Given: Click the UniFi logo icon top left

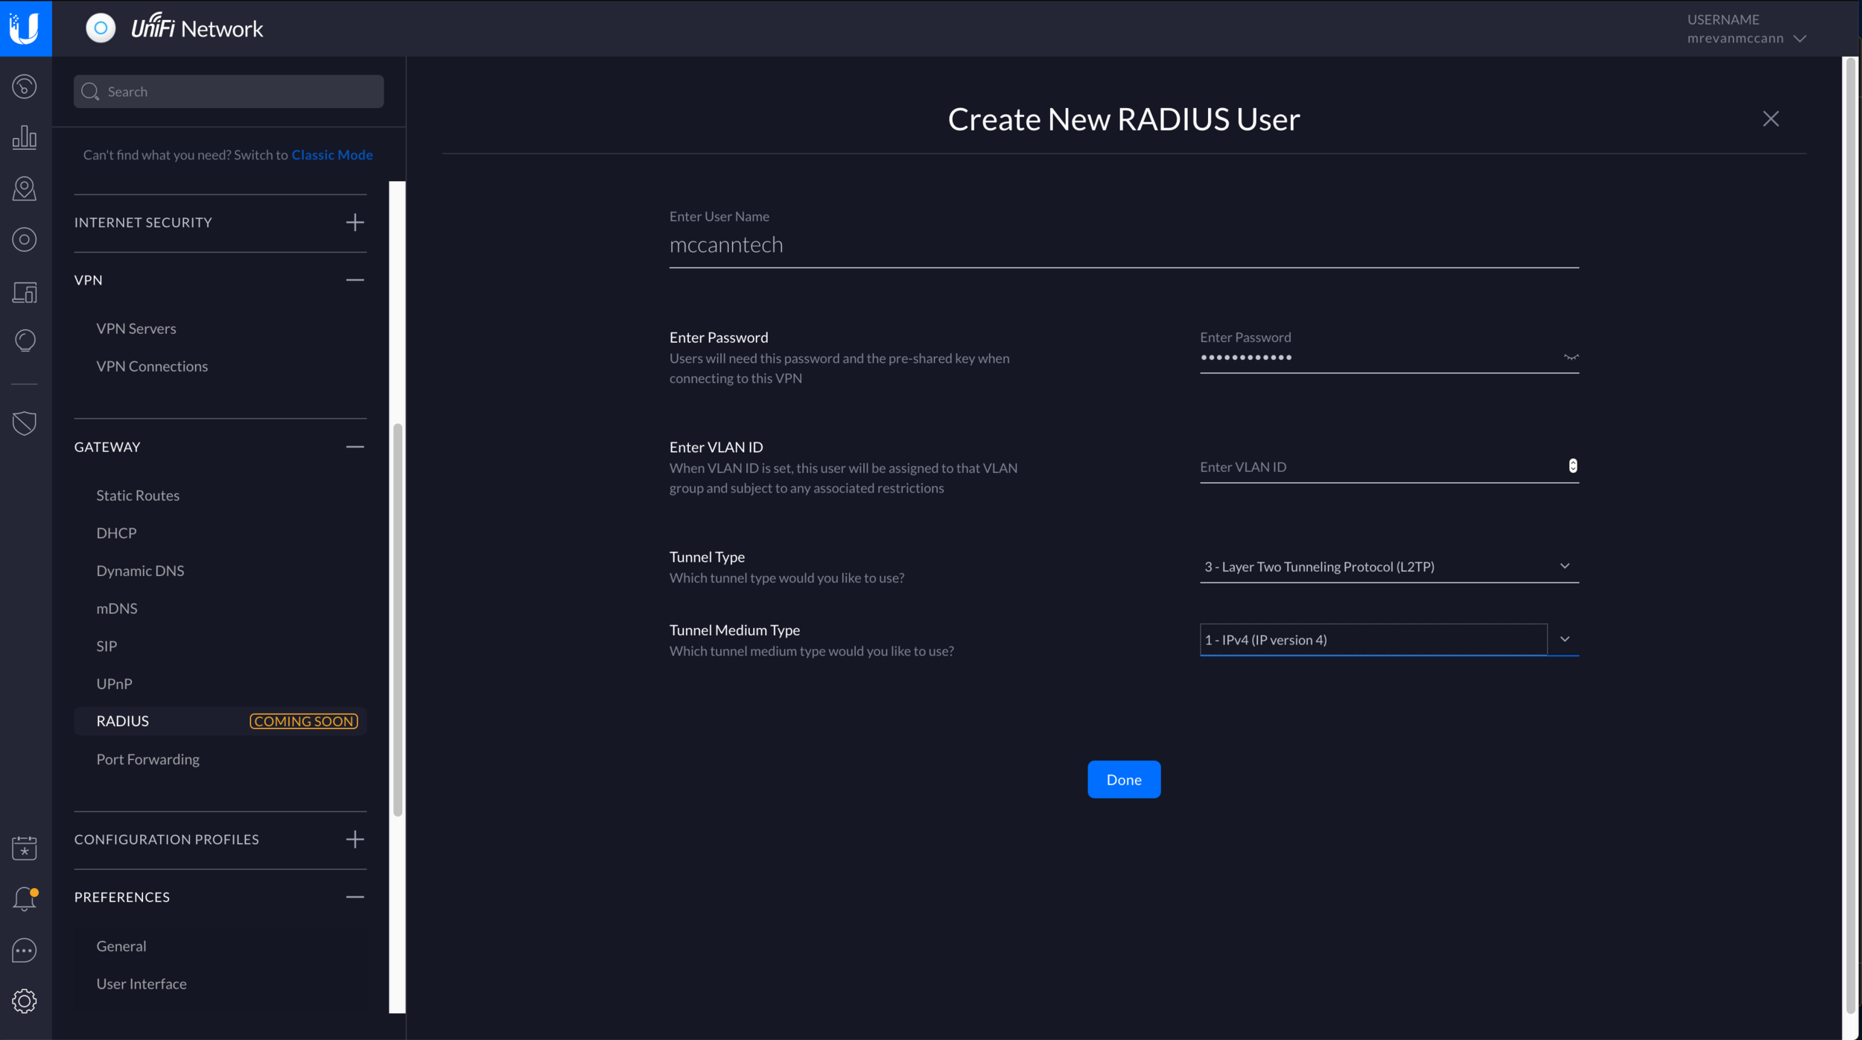Looking at the screenshot, I should [25, 28].
